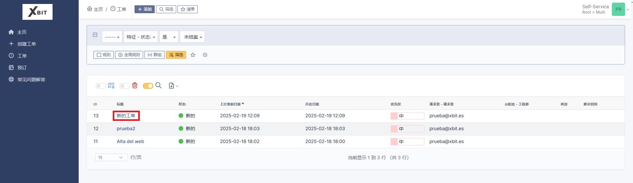Collapse the search criteria panel
The image size is (633, 183).
click(x=95, y=35)
